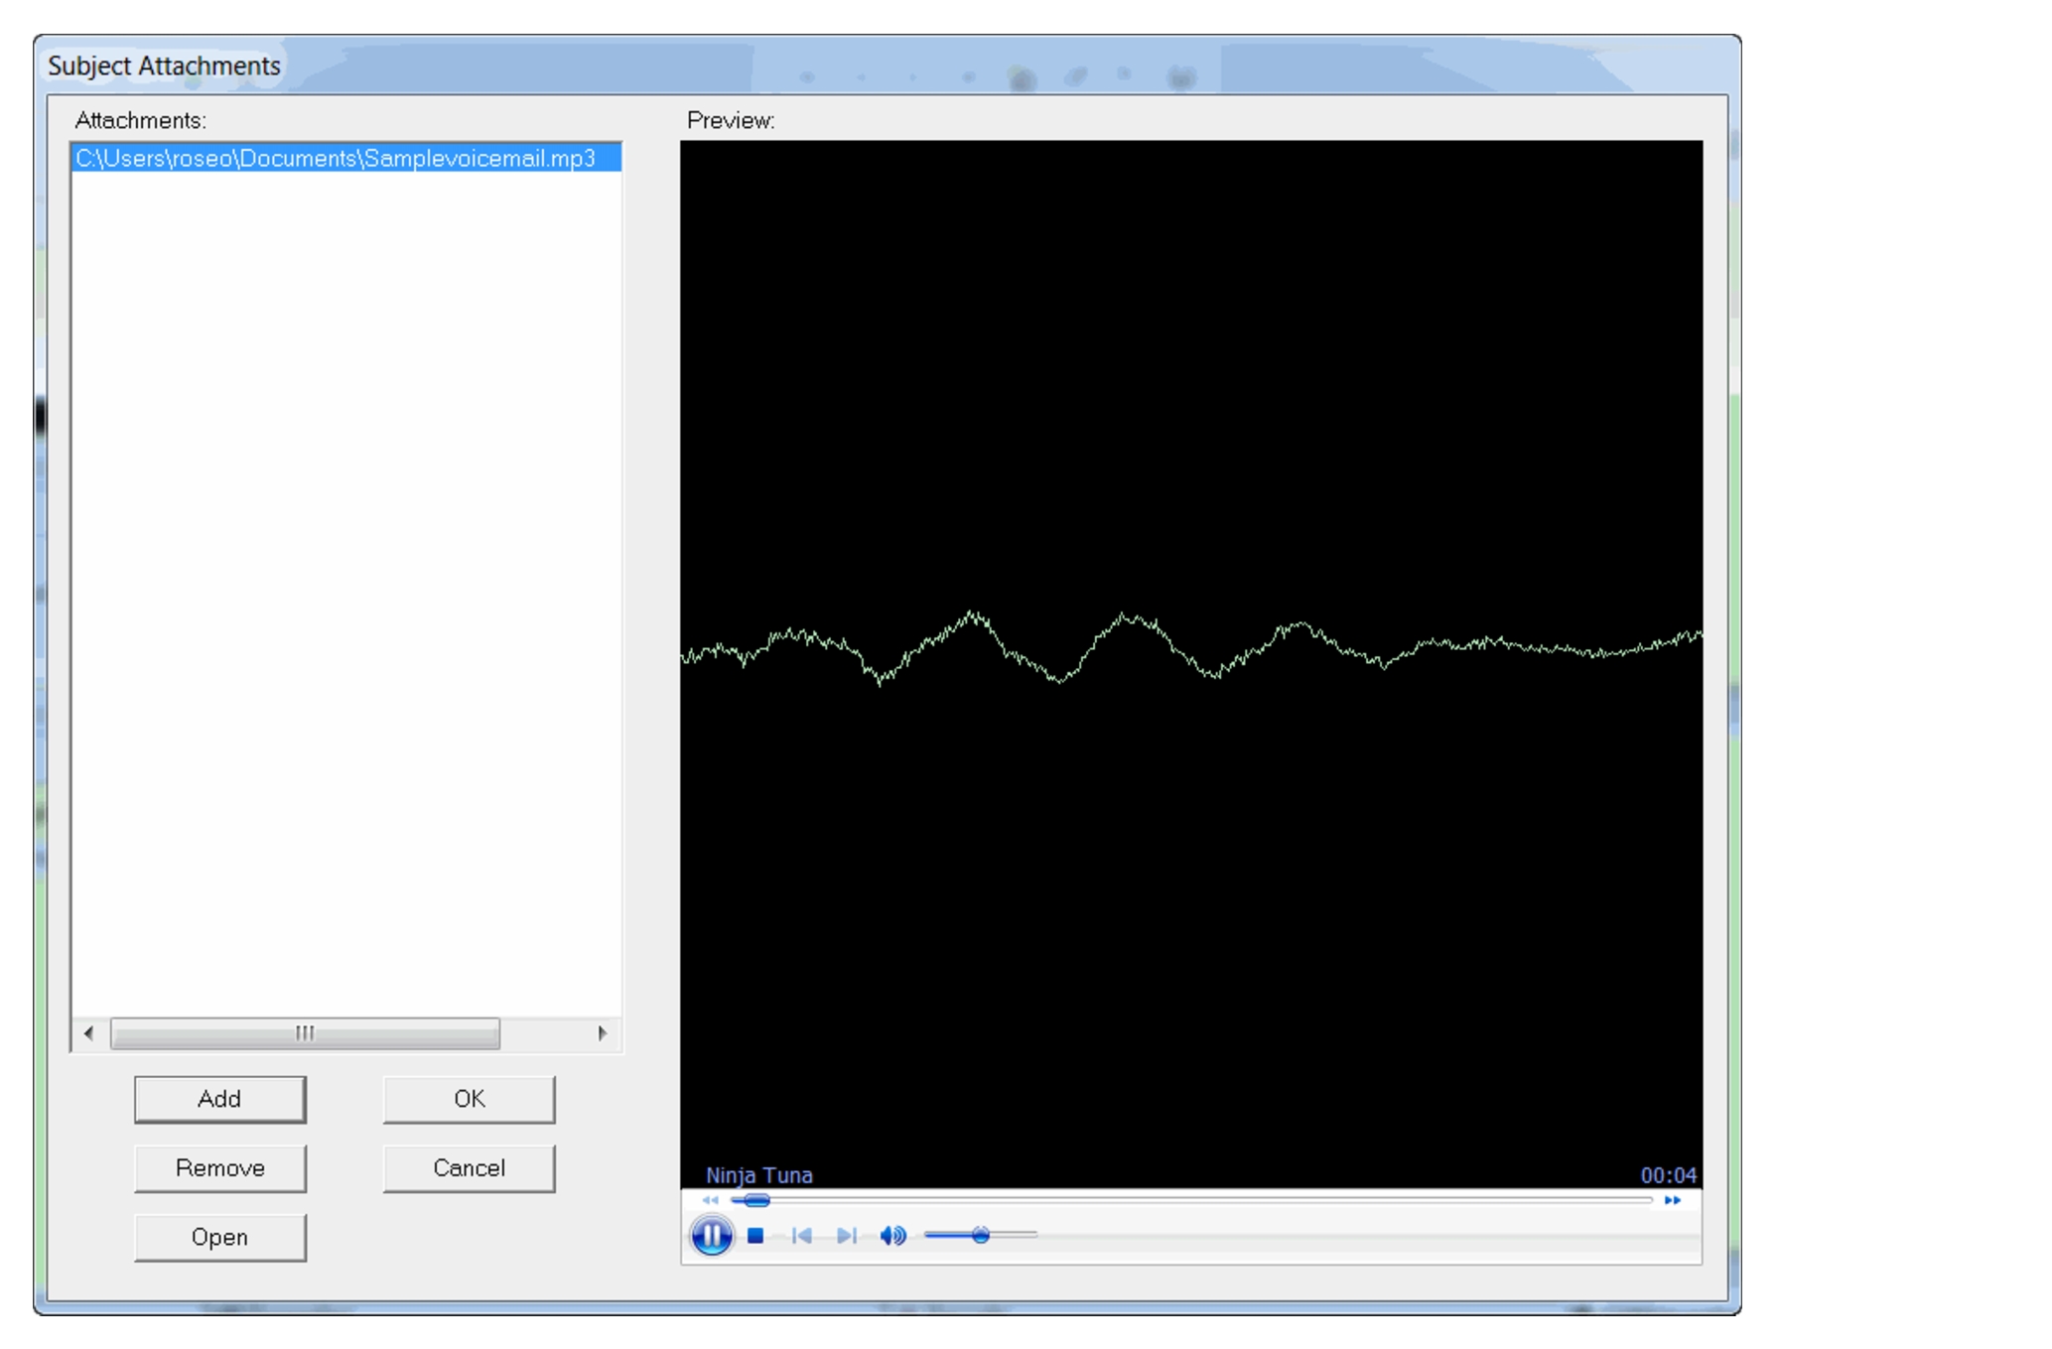Image resolution: width=2052 pixels, height=1349 pixels.
Task: Confirm with the OK button
Action: [x=468, y=1099]
